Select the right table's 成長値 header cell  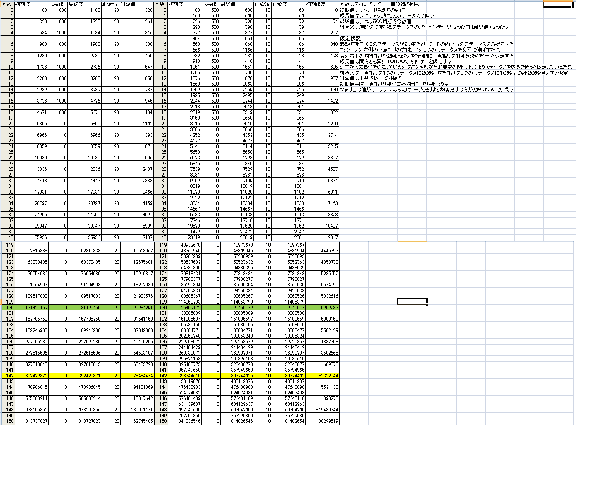click(210, 4)
